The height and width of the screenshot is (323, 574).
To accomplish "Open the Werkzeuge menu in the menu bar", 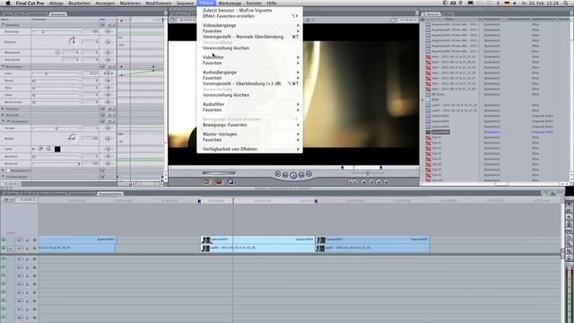I will pyautogui.click(x=230, y=3).
